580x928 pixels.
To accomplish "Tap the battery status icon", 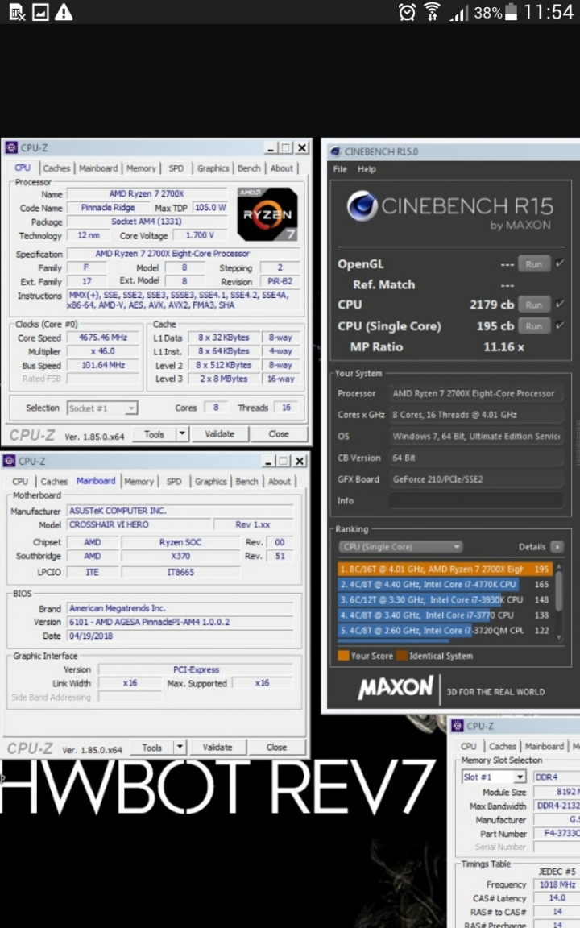I will point(511,12).
